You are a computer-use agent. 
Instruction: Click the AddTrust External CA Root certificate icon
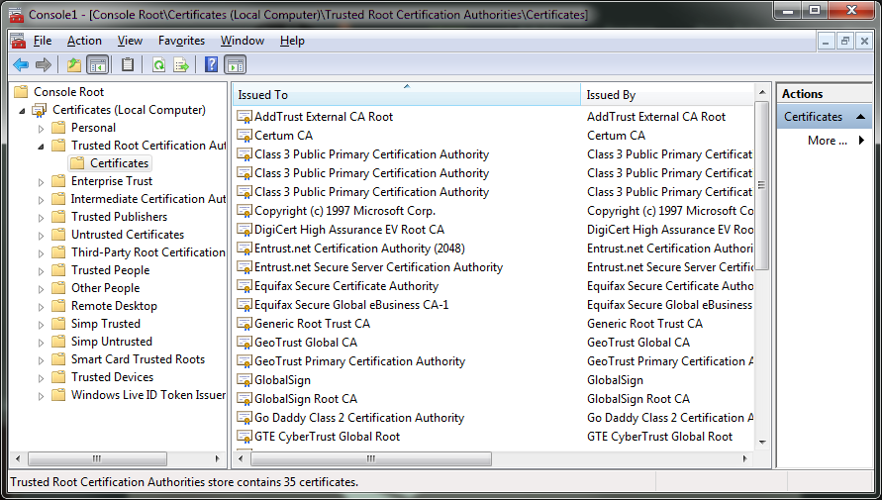245,117
